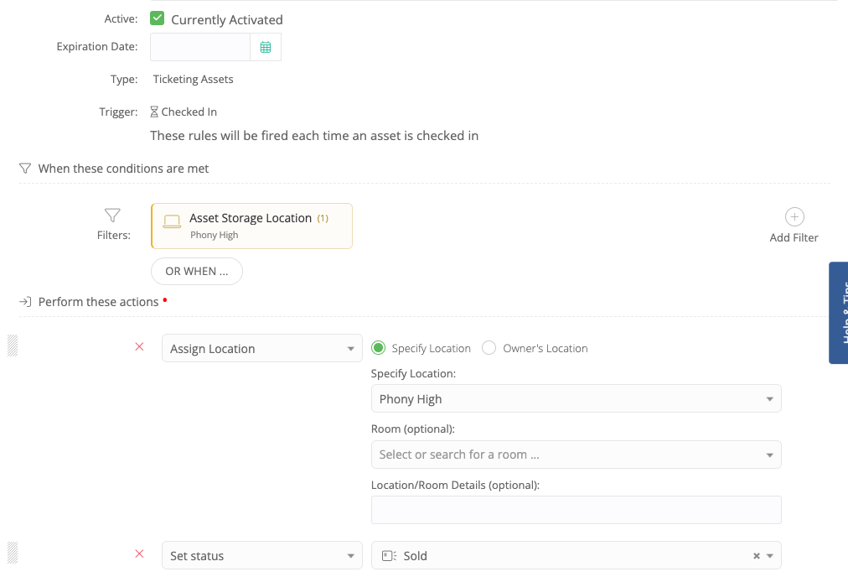Open the Asset Storage Location filter
The image size is (848, 582).
[x=251, y=226]
